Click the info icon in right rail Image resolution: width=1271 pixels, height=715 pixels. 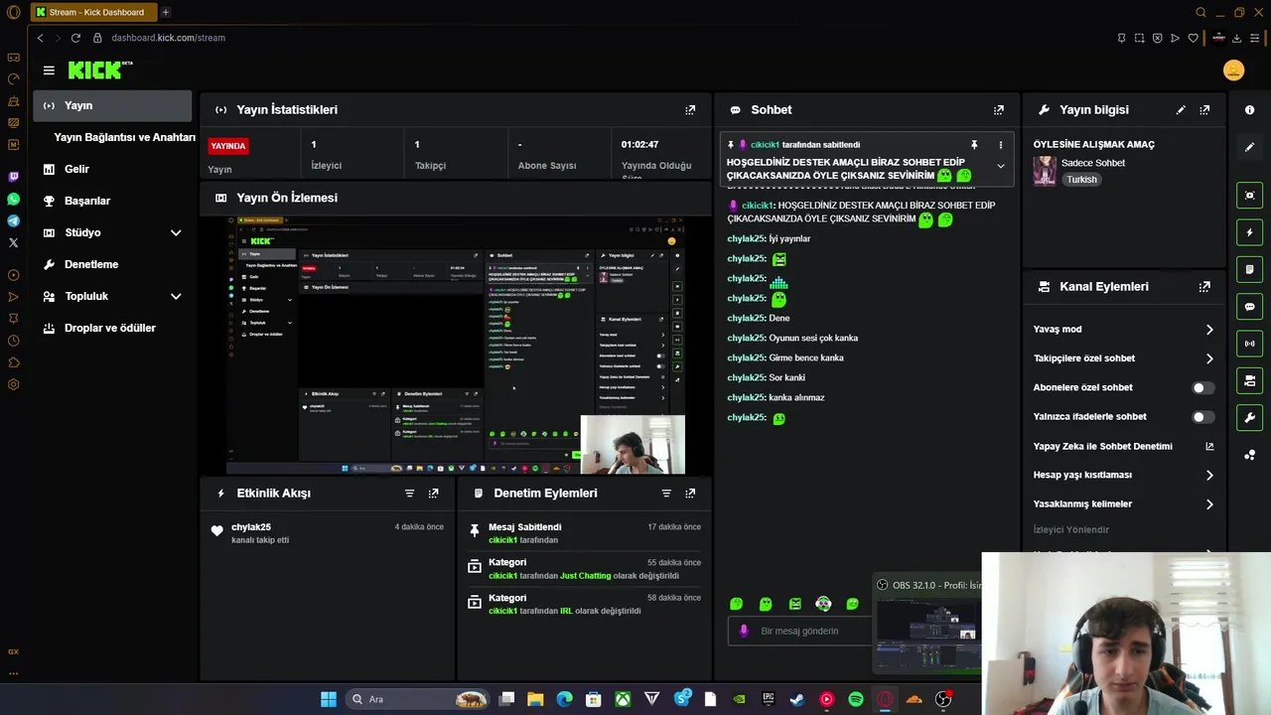[x=1250, y=110]
